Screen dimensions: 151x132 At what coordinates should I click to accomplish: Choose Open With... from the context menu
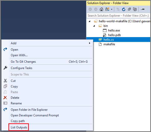[x=47, y=55]
